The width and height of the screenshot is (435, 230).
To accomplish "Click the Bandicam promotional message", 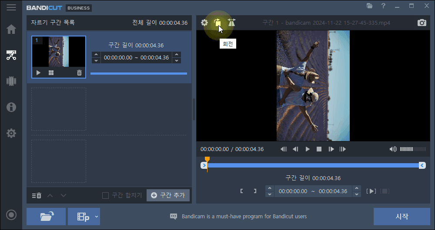I will click(244, 217).
